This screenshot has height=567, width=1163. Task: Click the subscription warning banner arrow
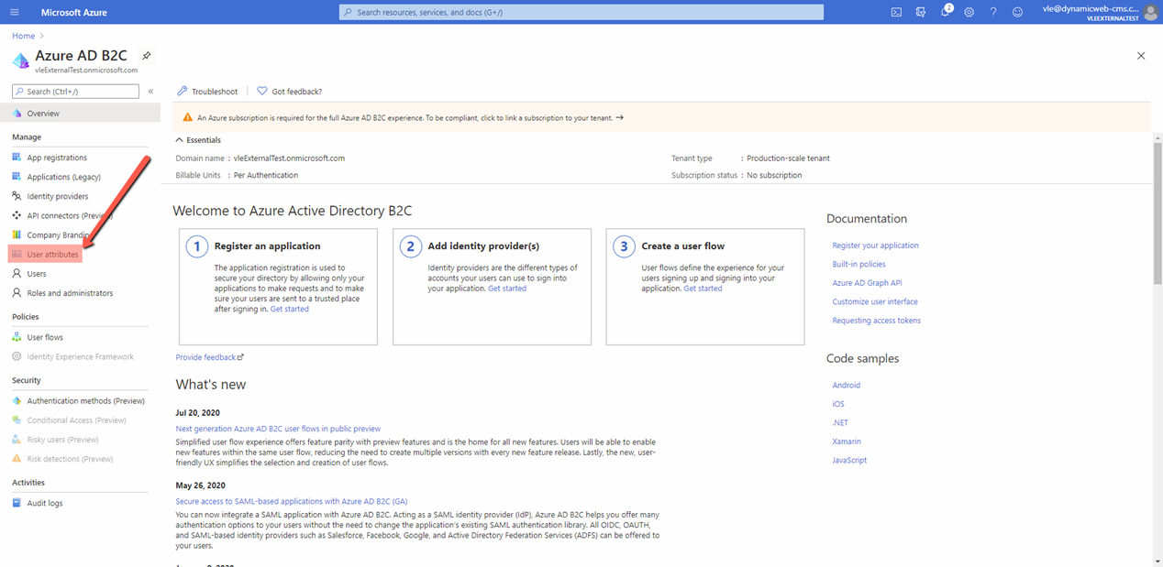pos(620,117)
